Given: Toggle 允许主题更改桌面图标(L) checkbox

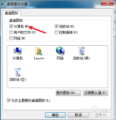Looking at the screenshot, I should (x=9, y=100).
